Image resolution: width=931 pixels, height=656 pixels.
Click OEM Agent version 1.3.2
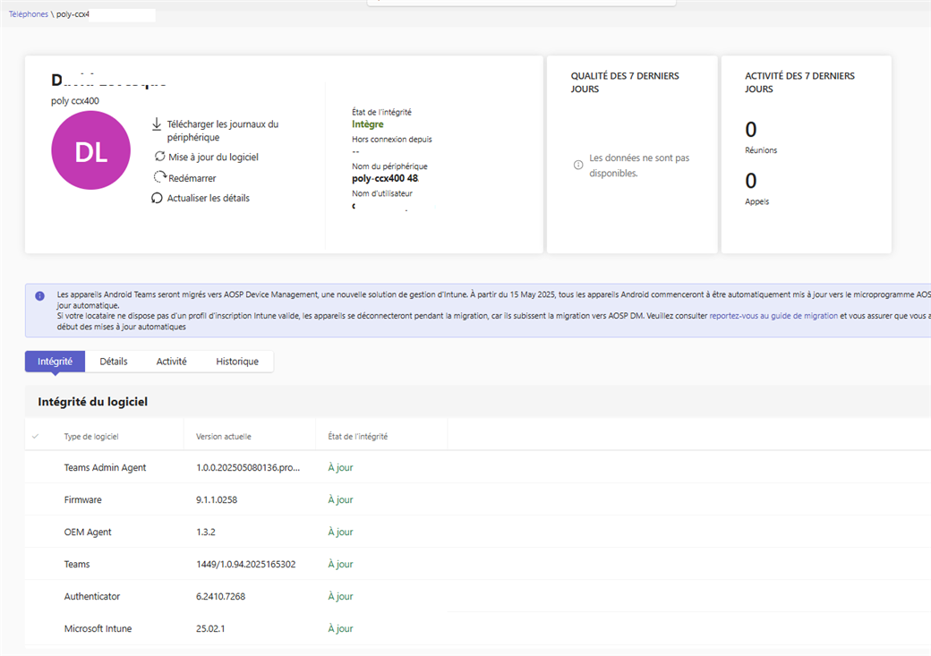coord(206,532)
